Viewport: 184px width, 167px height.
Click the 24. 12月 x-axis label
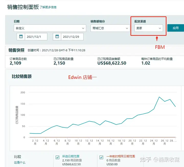[x=154, y=142]
